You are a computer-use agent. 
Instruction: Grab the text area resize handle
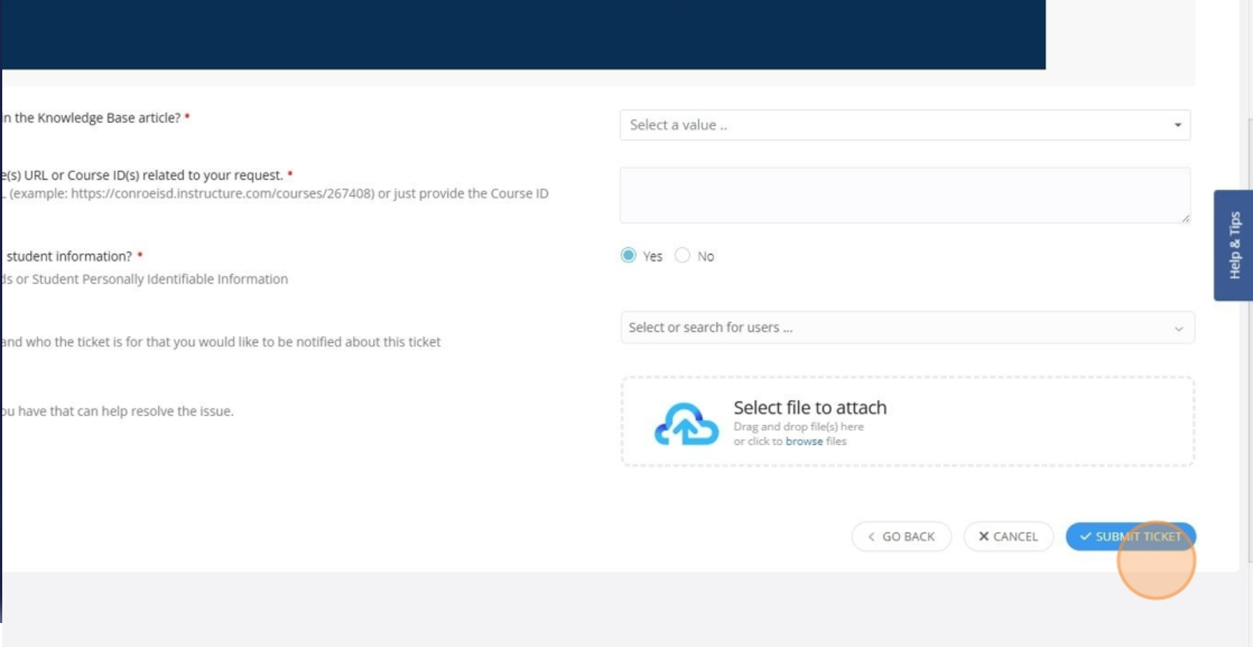tap(1185, 218)
